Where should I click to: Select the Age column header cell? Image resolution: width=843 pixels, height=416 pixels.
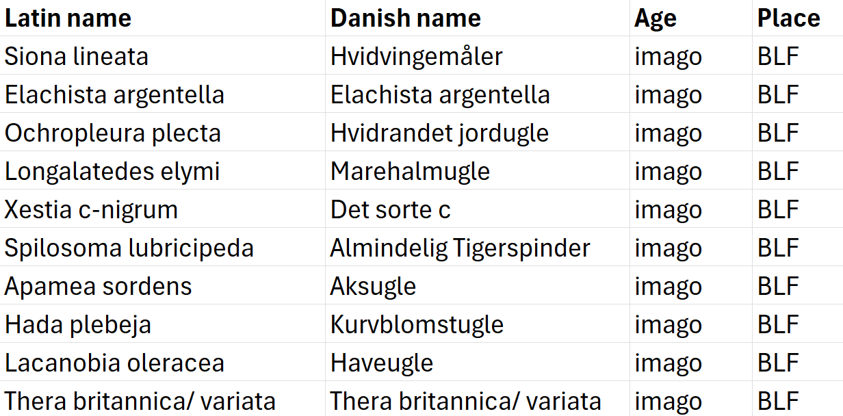click(691, 18)
